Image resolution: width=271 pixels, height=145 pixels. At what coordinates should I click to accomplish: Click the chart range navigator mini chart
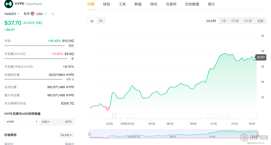(174, 134)
